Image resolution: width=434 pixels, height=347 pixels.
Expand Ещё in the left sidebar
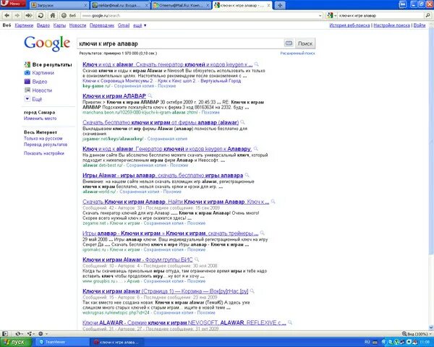33,99
